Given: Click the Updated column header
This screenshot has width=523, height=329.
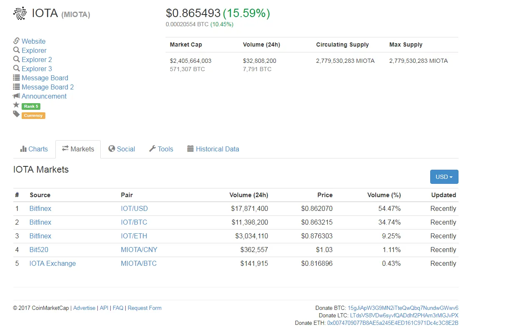Looking at the screenshot, I should (x=444, y=195).
